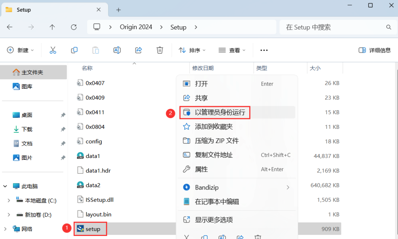Choose 显示更多选项
The image size is (398, 239).
click(x=237, y=220)
